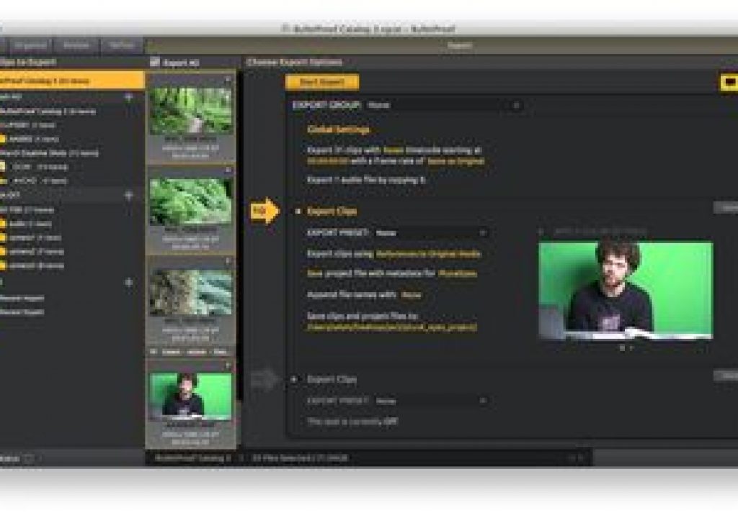Select the fern leaves clip thumbnail

point(191,201)
